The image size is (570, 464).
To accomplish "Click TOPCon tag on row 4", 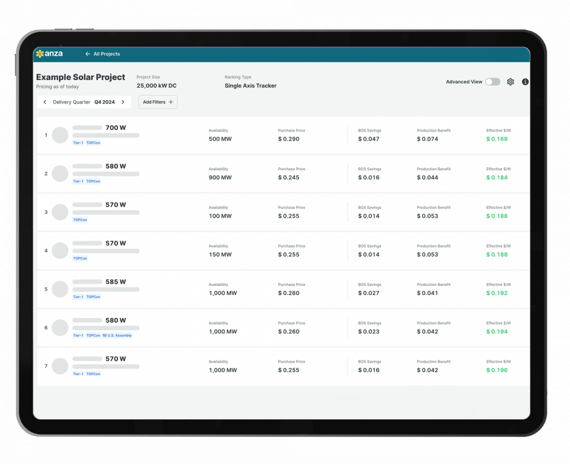I will [80, 259].
